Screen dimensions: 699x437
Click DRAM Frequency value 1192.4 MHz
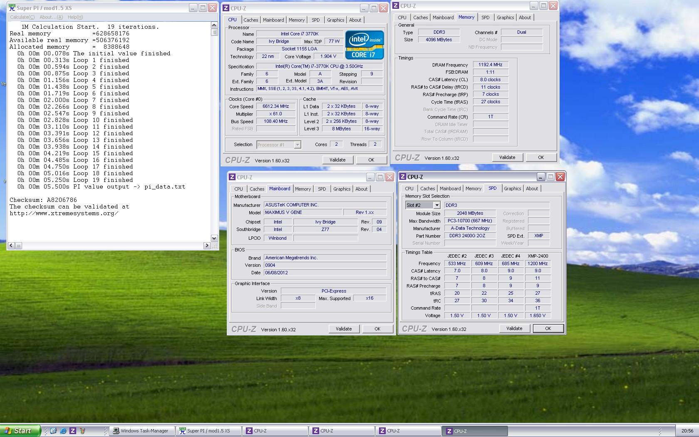coord(490,65)
